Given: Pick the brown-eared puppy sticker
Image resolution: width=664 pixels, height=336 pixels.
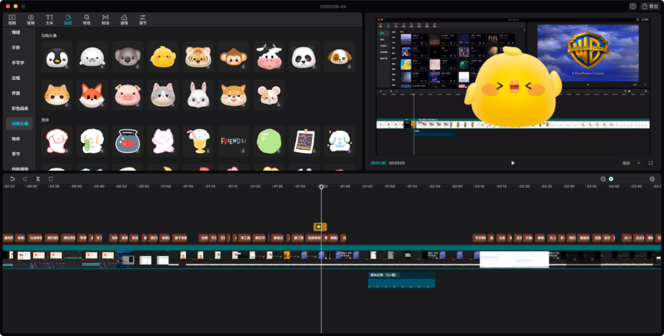Looking at the screenshot, I should [x=339, y=57].
